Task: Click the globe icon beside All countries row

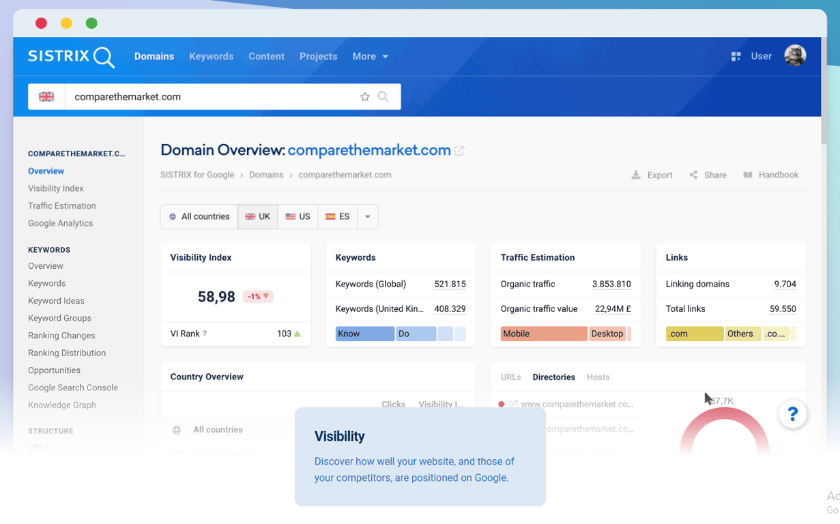Action: click(x=177, y=430)
